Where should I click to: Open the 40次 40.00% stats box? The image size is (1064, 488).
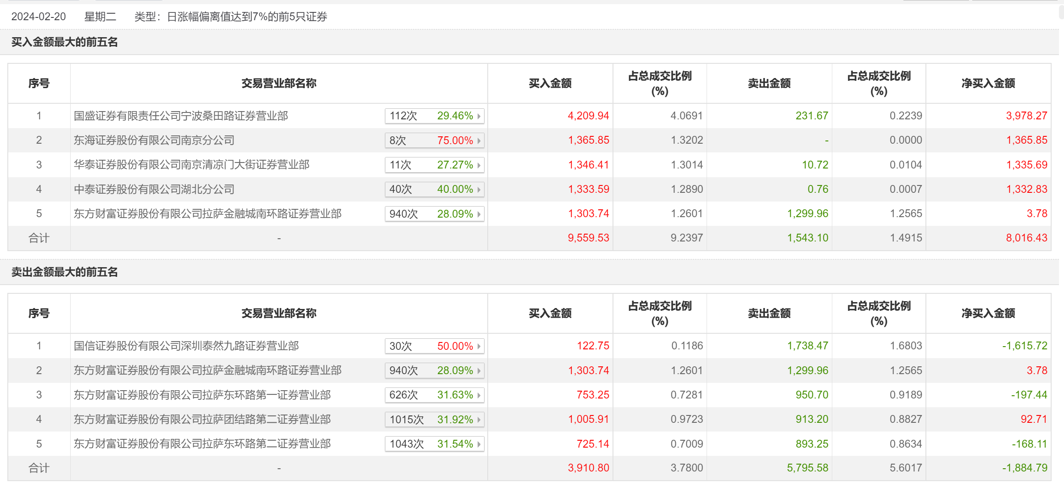[435, 189]
